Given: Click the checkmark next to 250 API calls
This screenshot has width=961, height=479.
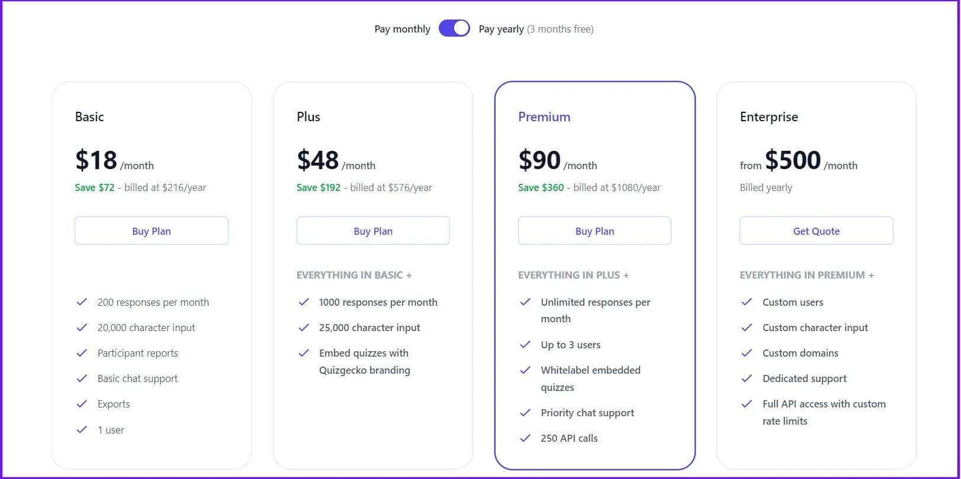Looking at the screenshot, I should point(525,438).
